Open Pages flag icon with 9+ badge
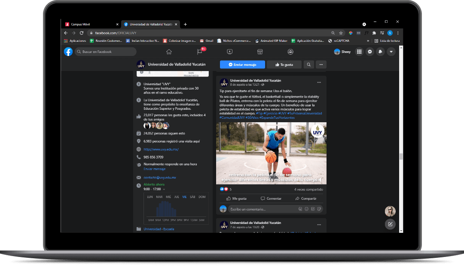 pos(200,52)
